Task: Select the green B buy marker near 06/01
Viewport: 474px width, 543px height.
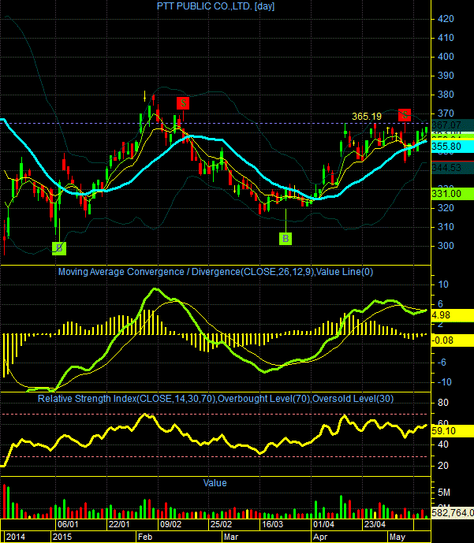Action: (x=59, y=248)
